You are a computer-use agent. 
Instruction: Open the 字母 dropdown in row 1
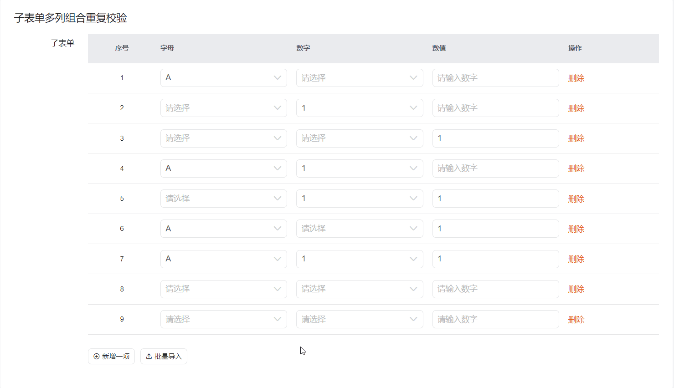(x=224, y=78)
